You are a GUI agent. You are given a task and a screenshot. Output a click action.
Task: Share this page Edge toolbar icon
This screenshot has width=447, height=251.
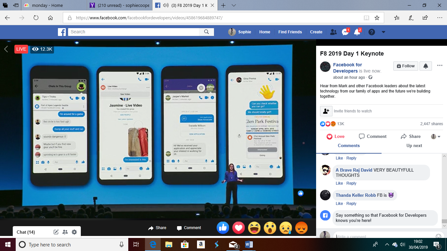pos(425,18)
